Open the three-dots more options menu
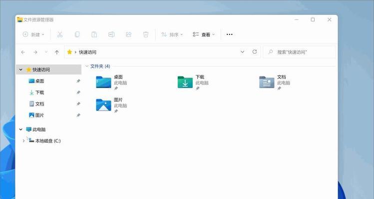The height and width of the screenshot is (199, 374). 230,34
